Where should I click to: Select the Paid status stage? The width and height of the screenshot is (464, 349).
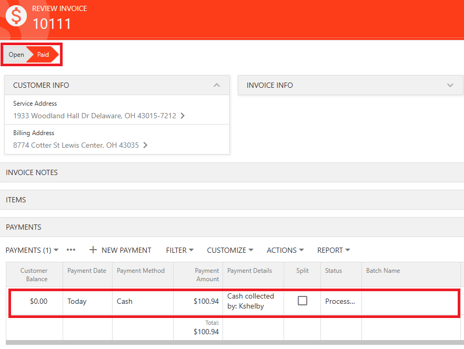[43, 55]
